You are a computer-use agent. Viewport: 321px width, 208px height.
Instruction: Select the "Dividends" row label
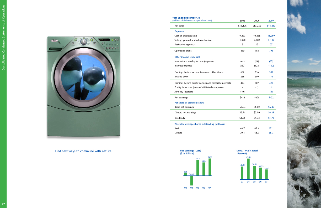pyautogui.click(x=180, y=118)
